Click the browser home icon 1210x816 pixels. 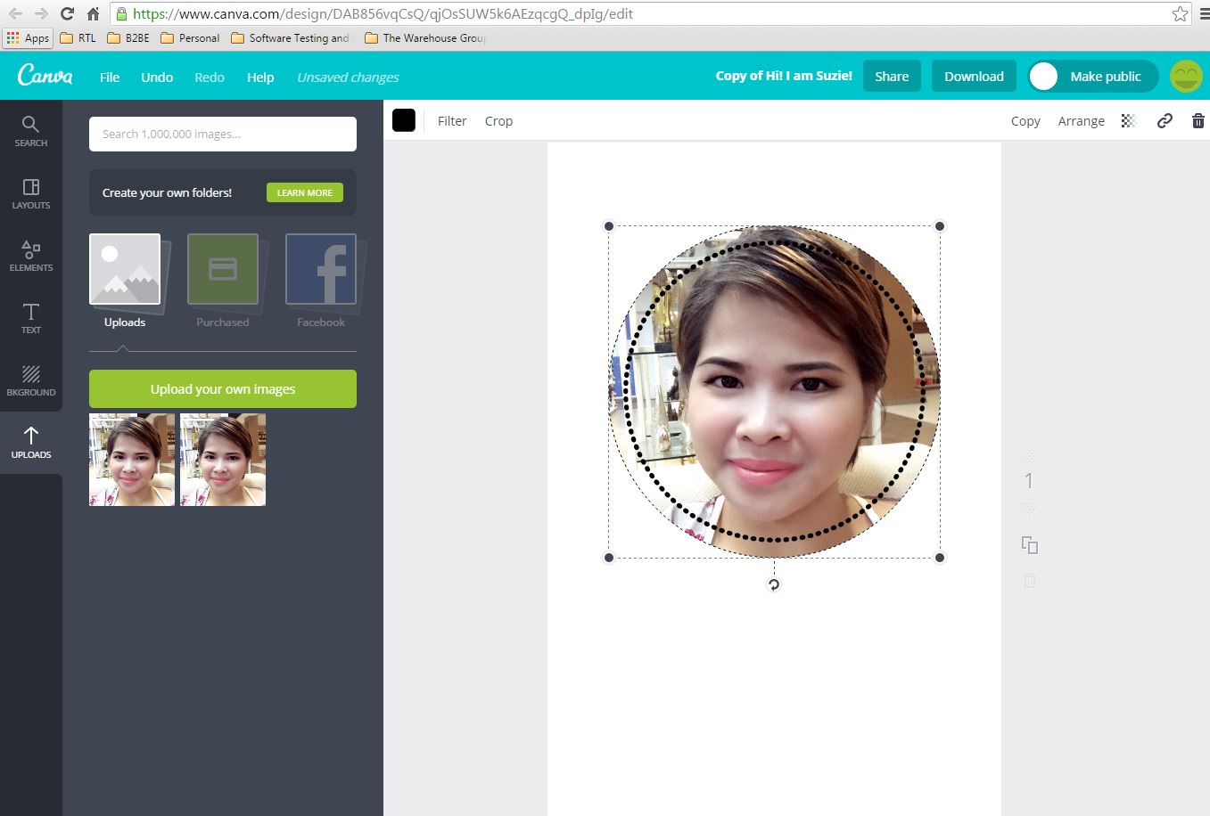pos(92,13)
